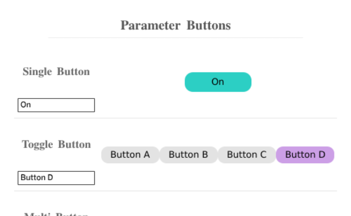
Task: Click the text field showing "On"
Action: [56, 105]
